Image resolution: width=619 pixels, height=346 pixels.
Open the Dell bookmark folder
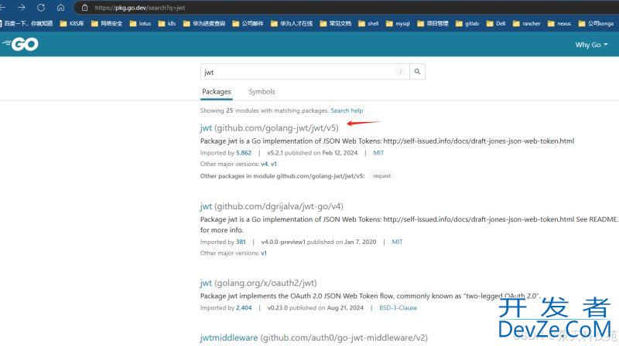[x=496, y=24]
